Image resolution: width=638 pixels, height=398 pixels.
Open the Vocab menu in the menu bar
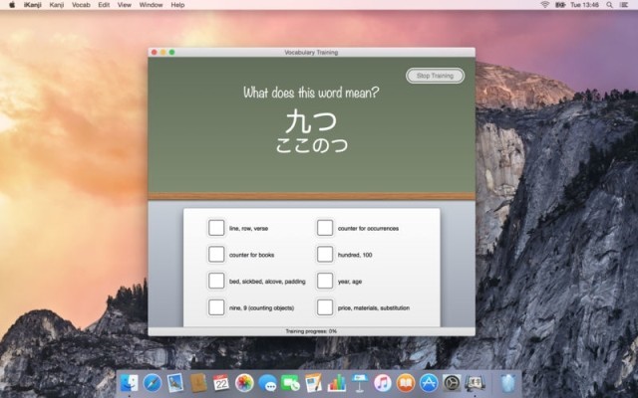(82, 5)
